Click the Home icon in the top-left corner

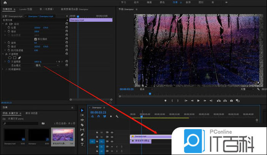tap(5, 3)
